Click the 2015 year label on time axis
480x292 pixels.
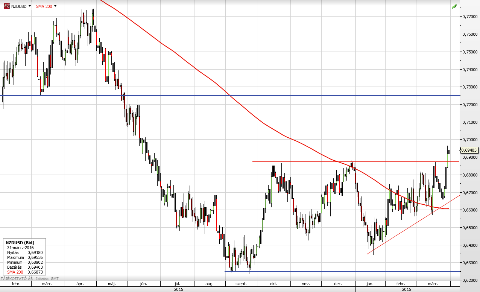coord(178,289)
